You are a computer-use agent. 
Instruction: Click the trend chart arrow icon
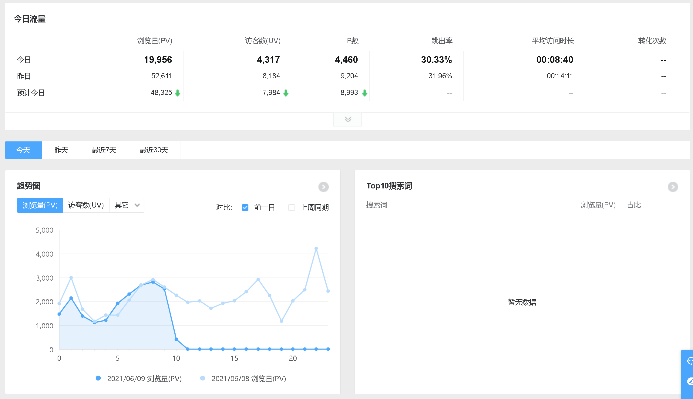(x=323, y=187)
